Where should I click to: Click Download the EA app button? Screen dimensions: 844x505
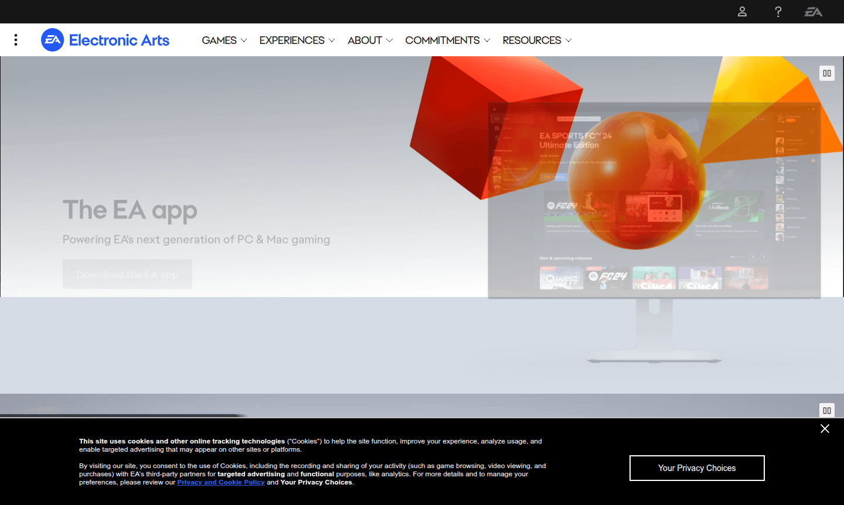click(x=127, y=274)
